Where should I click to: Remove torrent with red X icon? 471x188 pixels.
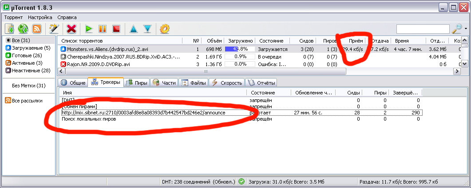point(71,29)
